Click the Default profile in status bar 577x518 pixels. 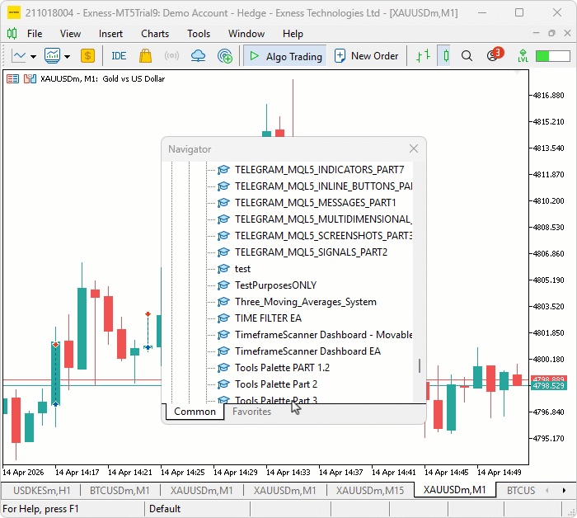165,509
